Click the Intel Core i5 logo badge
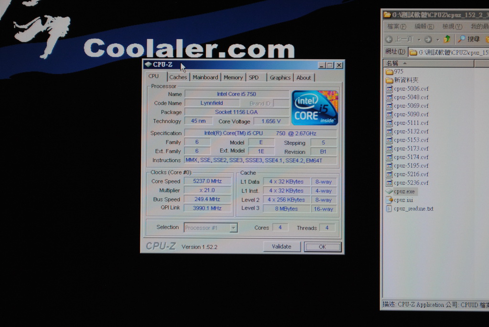 [314, 108]
